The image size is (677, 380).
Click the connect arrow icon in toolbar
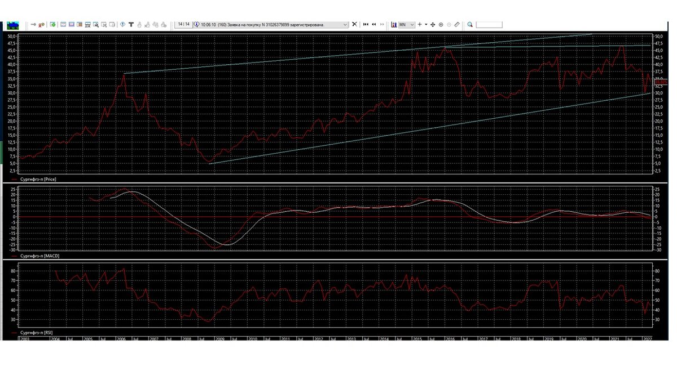(33, 24)
